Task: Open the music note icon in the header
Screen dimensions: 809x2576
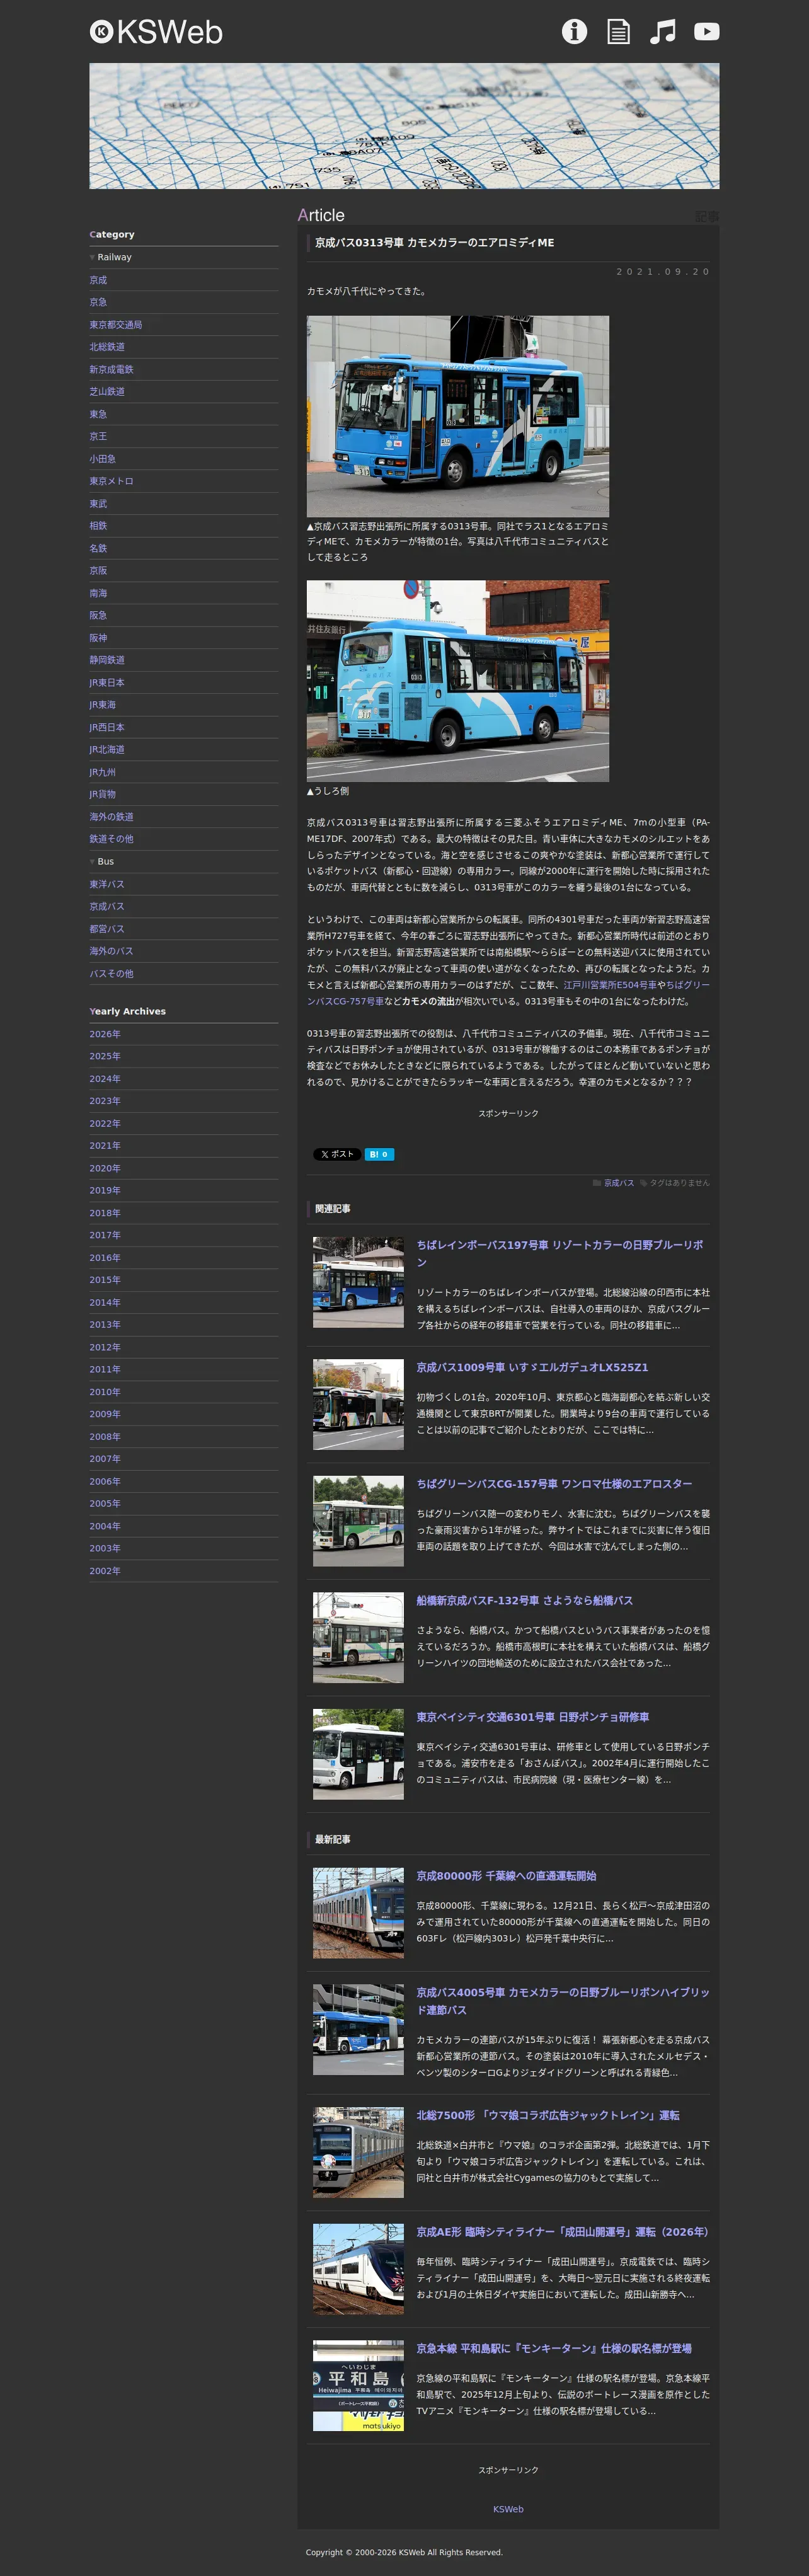Action: (663, 32)
